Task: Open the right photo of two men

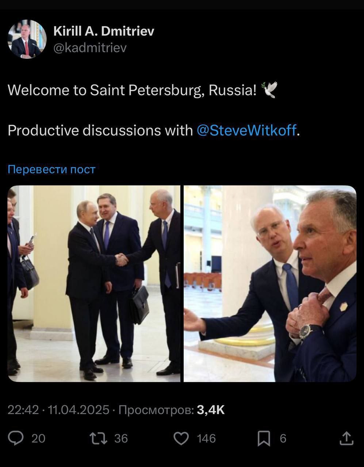Action: coord(270,283)
